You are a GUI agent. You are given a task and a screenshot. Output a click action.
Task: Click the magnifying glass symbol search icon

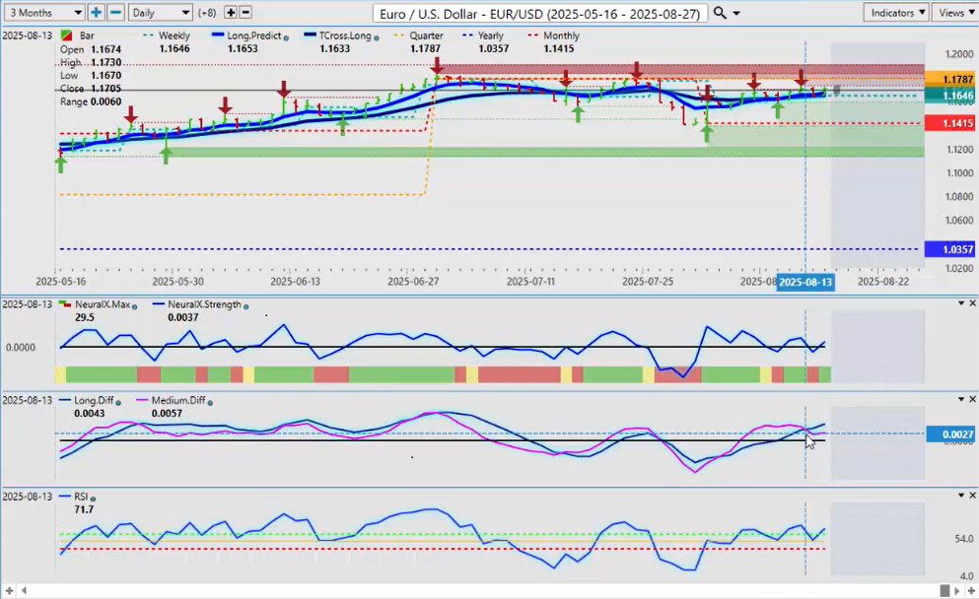click(721, 13)
